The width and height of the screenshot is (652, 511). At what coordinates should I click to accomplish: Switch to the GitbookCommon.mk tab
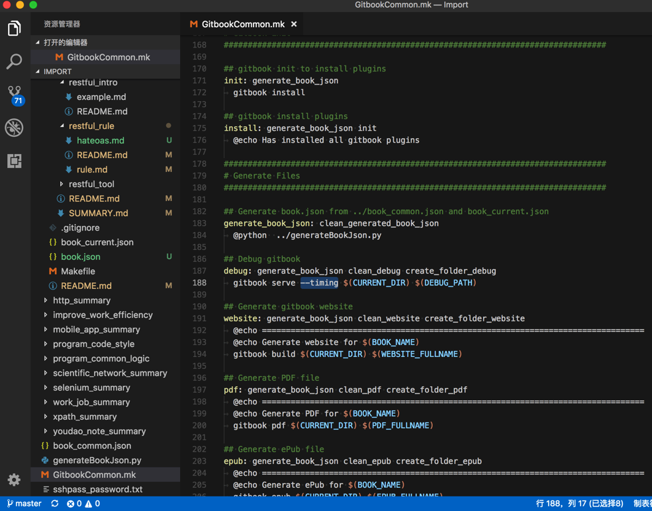[x=242, y=24]
